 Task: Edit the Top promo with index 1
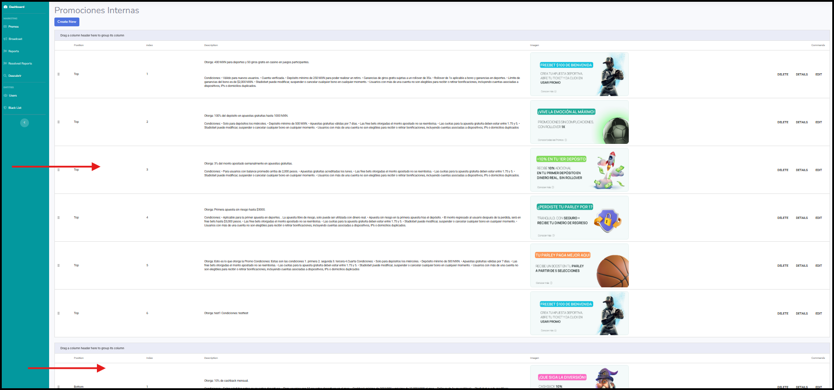click(819, 75)
